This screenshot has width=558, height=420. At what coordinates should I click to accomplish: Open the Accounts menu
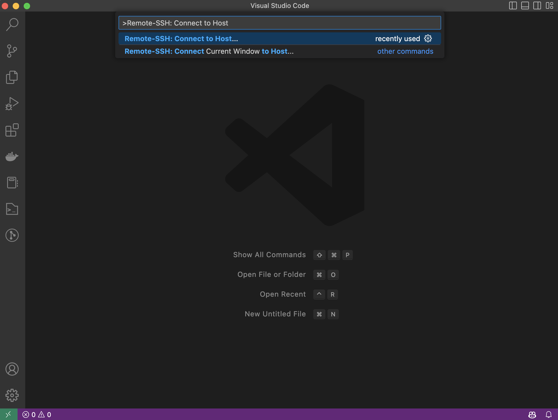coord(12,369)
